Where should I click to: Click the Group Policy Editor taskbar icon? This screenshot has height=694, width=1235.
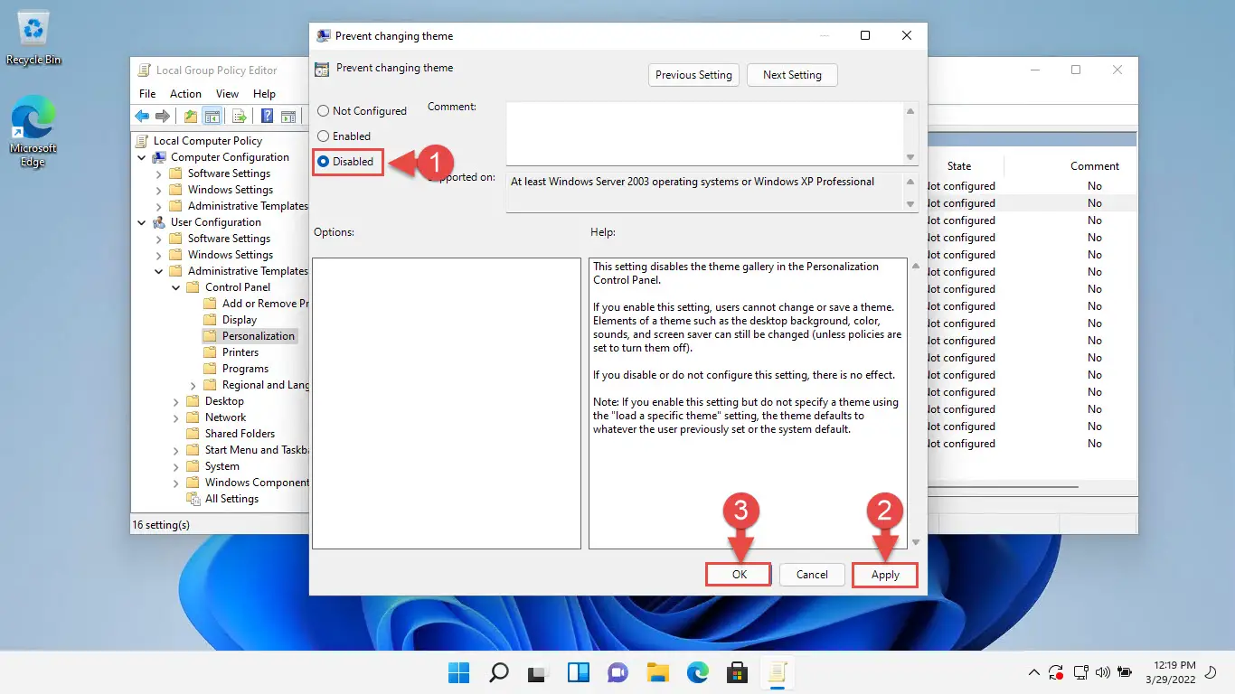coord(777,672)
